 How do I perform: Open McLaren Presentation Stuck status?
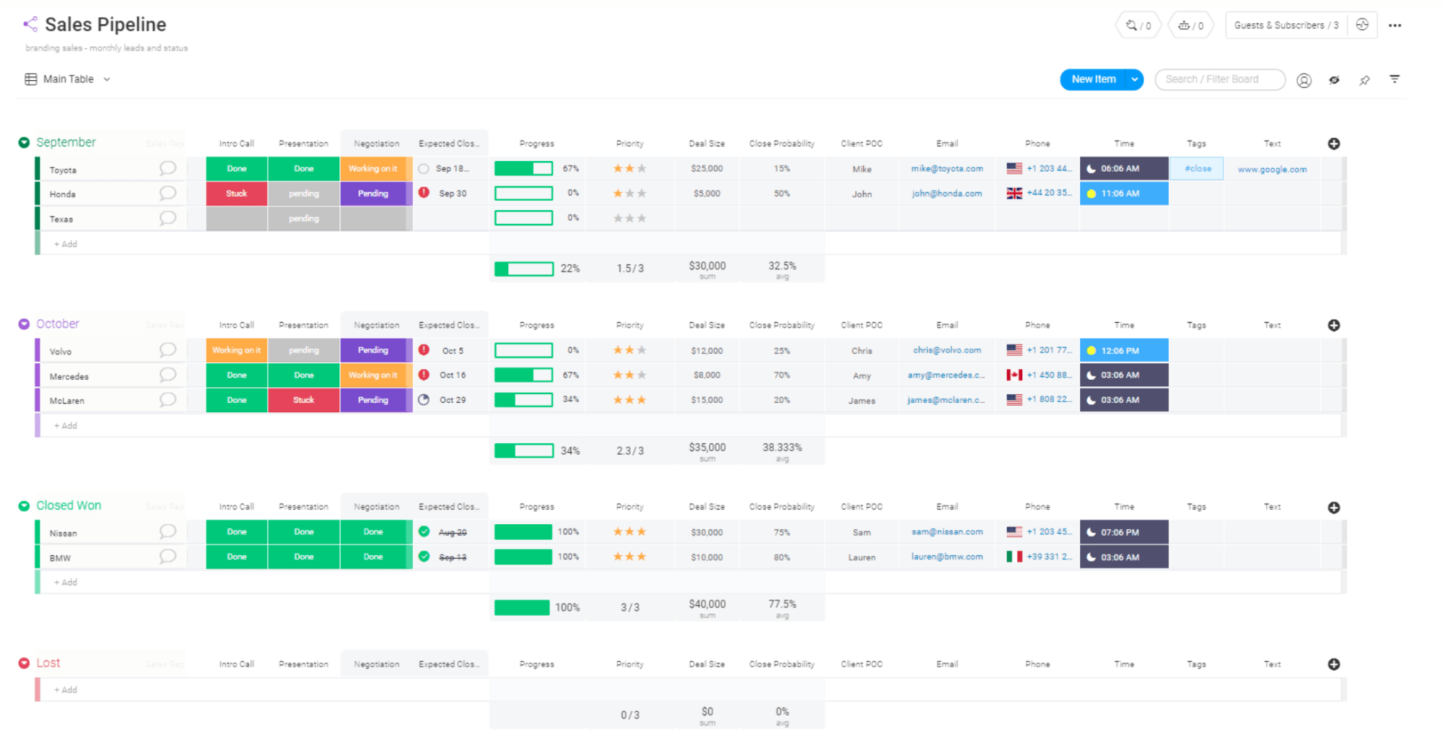coord(304,400)
